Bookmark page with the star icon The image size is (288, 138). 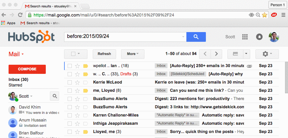point(264,15)
